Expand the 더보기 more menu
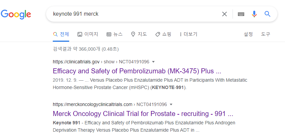This screenshot has height=137, width=285. coord(188,34)
